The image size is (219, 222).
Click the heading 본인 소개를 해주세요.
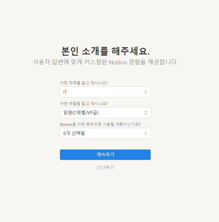pyautogui.click(x=105, y=51)
